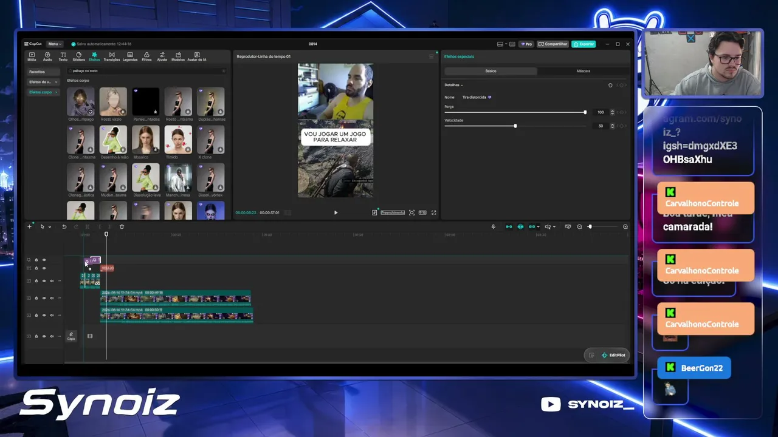Click the effects search field
778x437 pixels.
coord(146,71)
